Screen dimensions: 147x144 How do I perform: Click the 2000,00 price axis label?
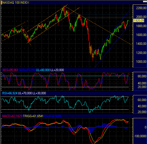(x=141, y=17)
